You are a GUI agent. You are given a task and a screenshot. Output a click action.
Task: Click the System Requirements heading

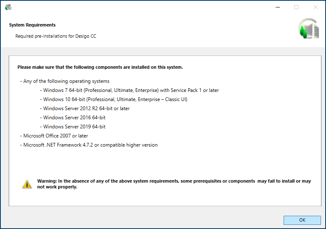tap(32, 25)
